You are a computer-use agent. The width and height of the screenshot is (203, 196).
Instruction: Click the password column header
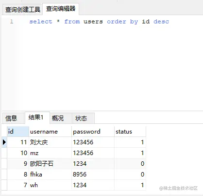[x=93, y=132]
